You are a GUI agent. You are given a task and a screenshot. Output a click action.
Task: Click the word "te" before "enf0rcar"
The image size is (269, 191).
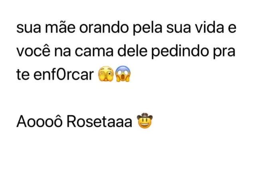pos(23,75)
